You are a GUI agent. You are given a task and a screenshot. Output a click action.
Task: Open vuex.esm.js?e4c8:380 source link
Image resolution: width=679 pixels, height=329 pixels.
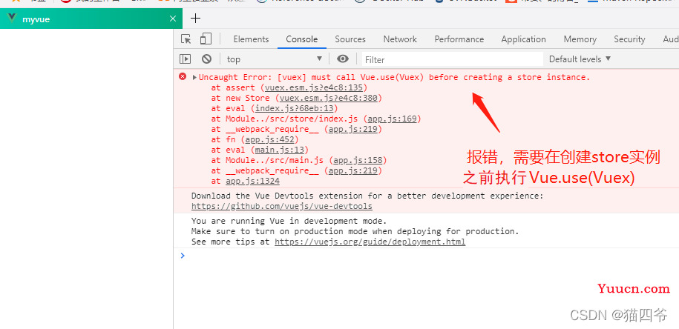[328, 98]
